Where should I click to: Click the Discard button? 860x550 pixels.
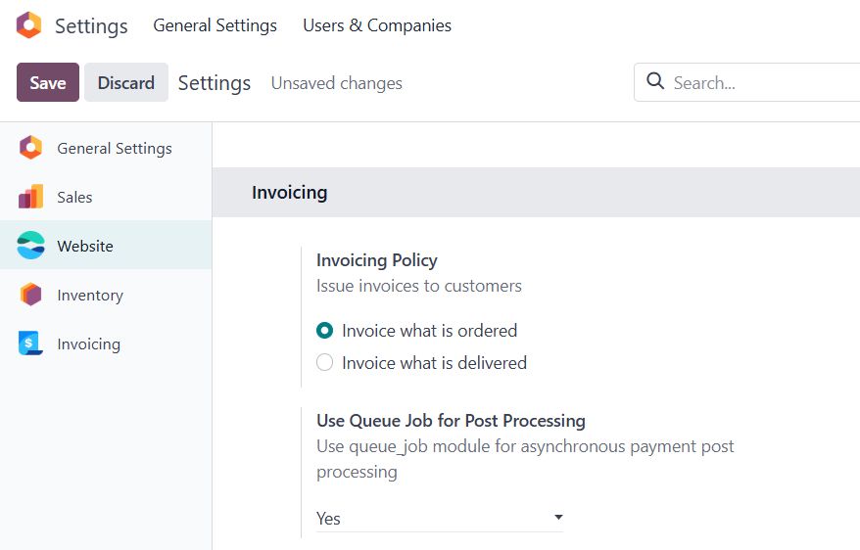125,83
